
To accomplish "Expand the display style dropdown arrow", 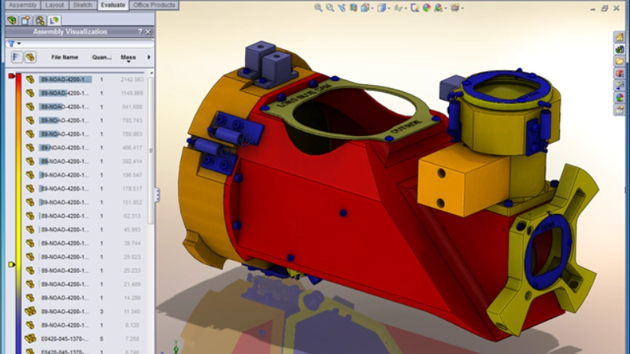I will point(391,8).
